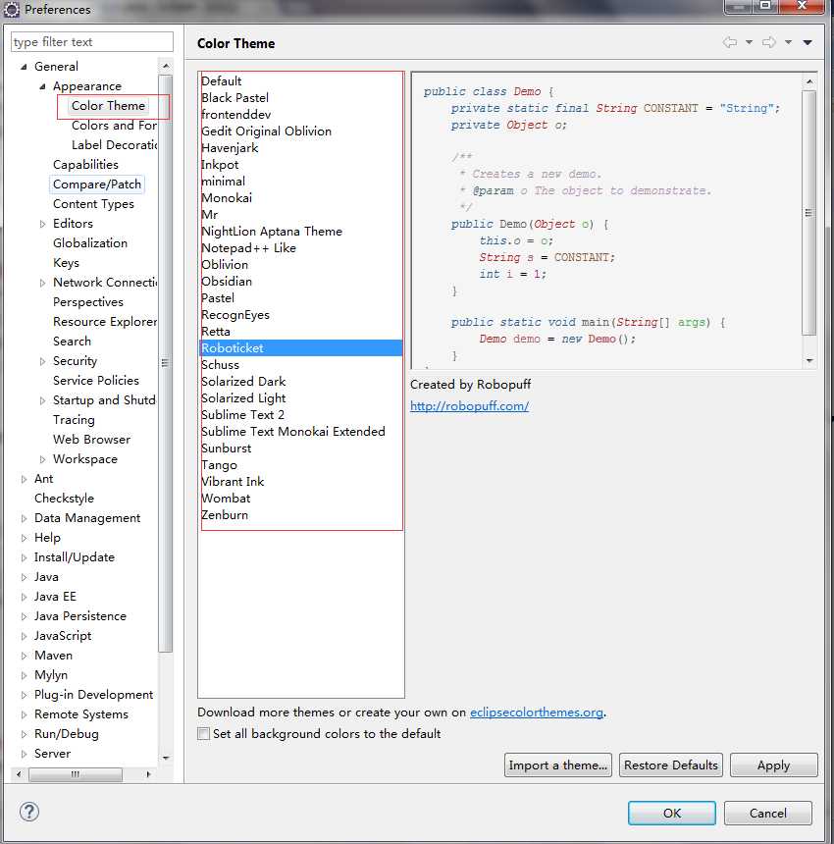Open the back history dropdown arrow

pos(749,43)
